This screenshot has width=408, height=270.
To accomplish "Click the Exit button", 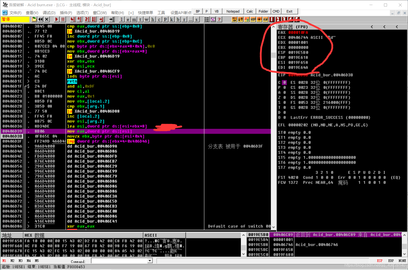I will click(289, 11).
